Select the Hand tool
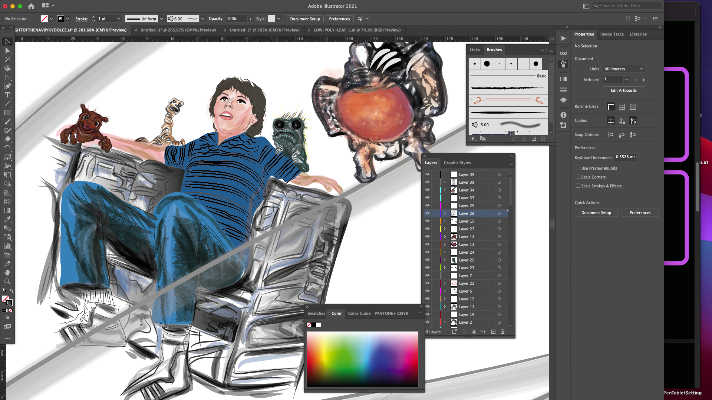This screenshot has width=712, height=400. [x=7, y=273]
